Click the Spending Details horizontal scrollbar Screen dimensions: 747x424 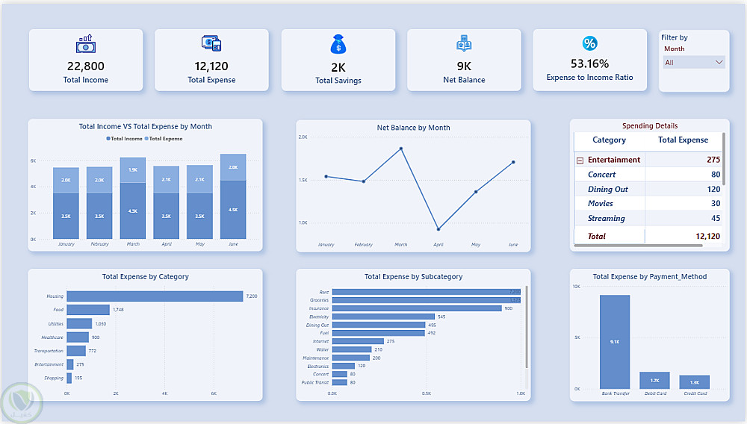click(639, 246)
